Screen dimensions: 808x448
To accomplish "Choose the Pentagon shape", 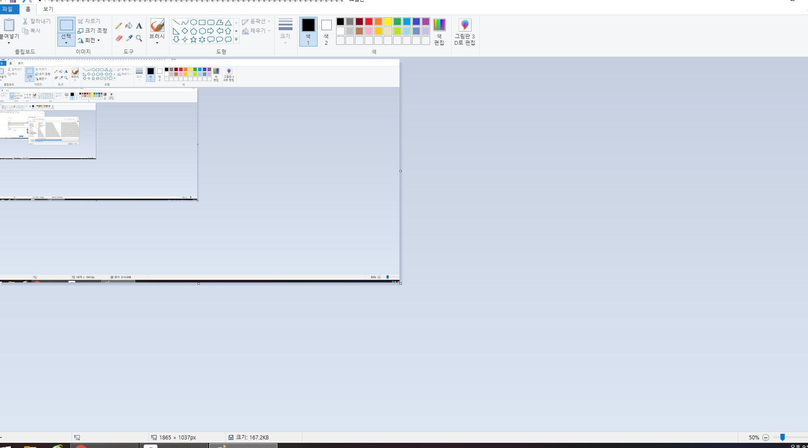I will (193, 31).
